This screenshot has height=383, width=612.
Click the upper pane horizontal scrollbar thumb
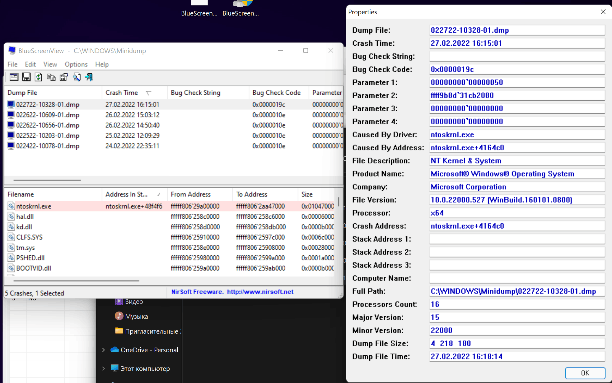tap(47, 180)
